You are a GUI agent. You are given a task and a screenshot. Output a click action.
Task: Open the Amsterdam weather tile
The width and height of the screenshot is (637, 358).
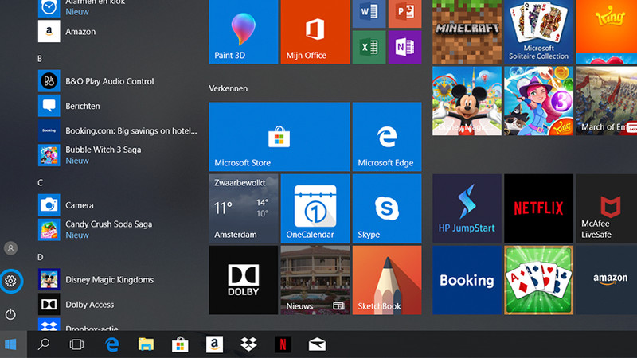[244, 208]
